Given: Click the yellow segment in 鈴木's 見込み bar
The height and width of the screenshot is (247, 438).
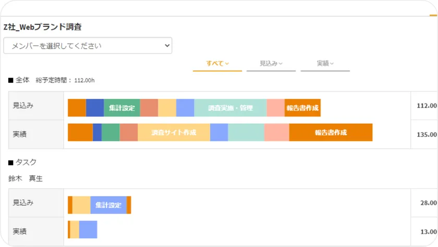Looking at the screenshot, I should 81,205.
